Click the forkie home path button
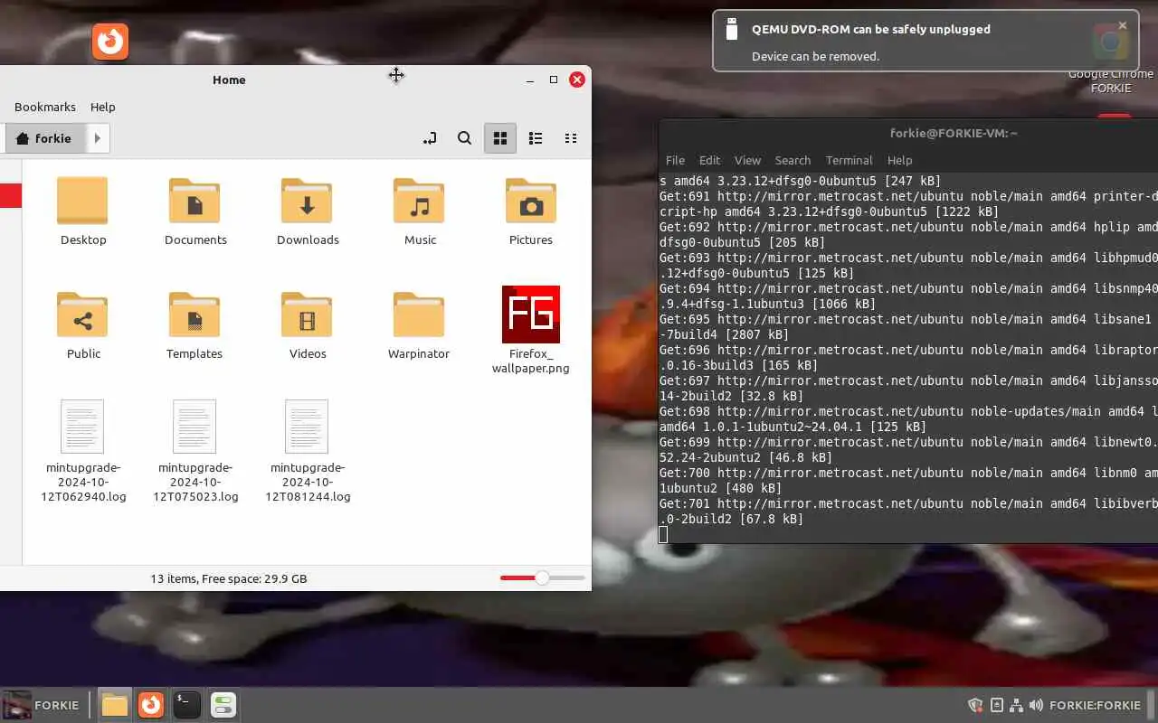The width and height of the screenshot is (1158, 723). click(x=45, y=138)
